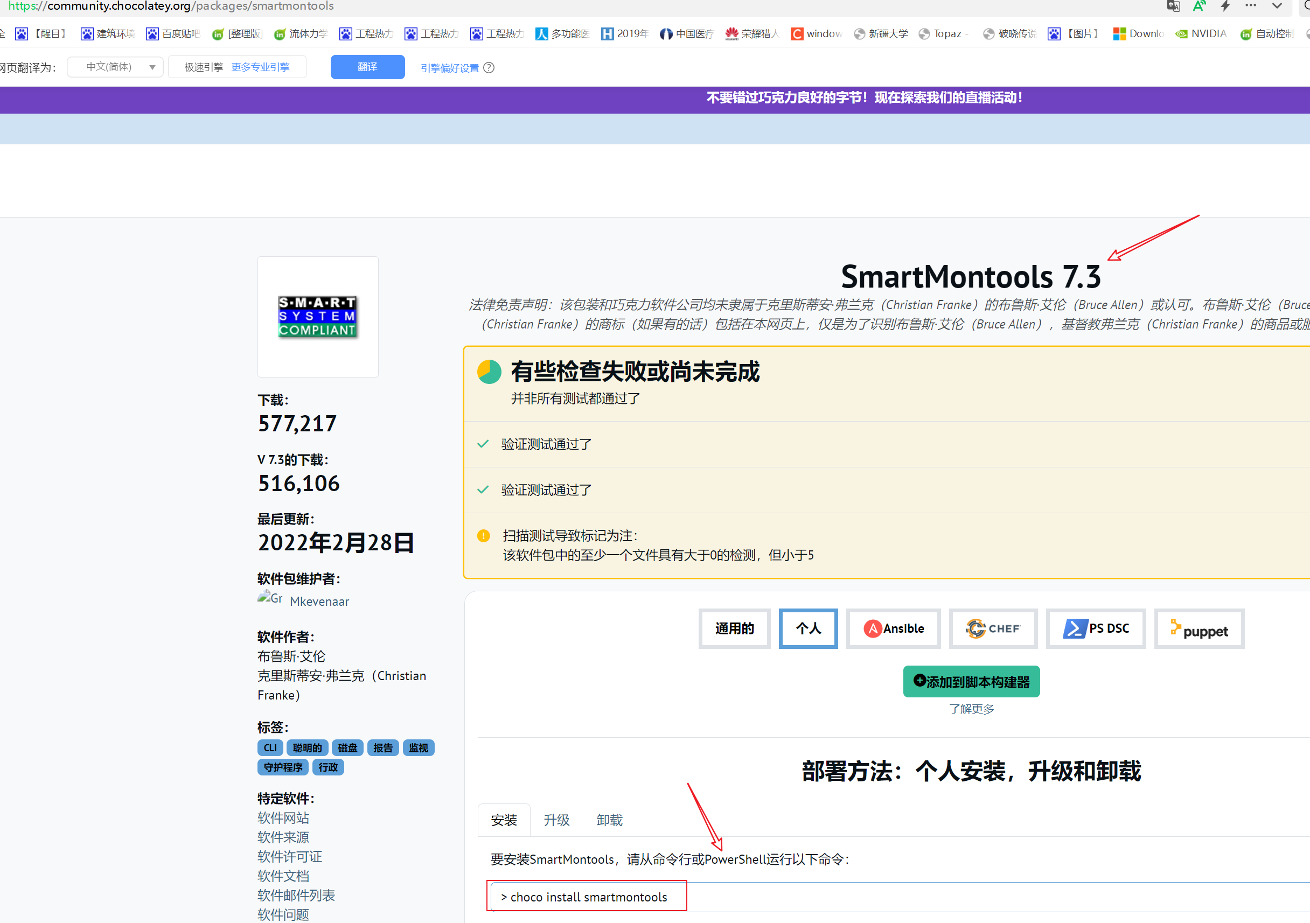The image size is (1310, 923).
Task: Click the purple live events banner text
Action: (865, 97)
